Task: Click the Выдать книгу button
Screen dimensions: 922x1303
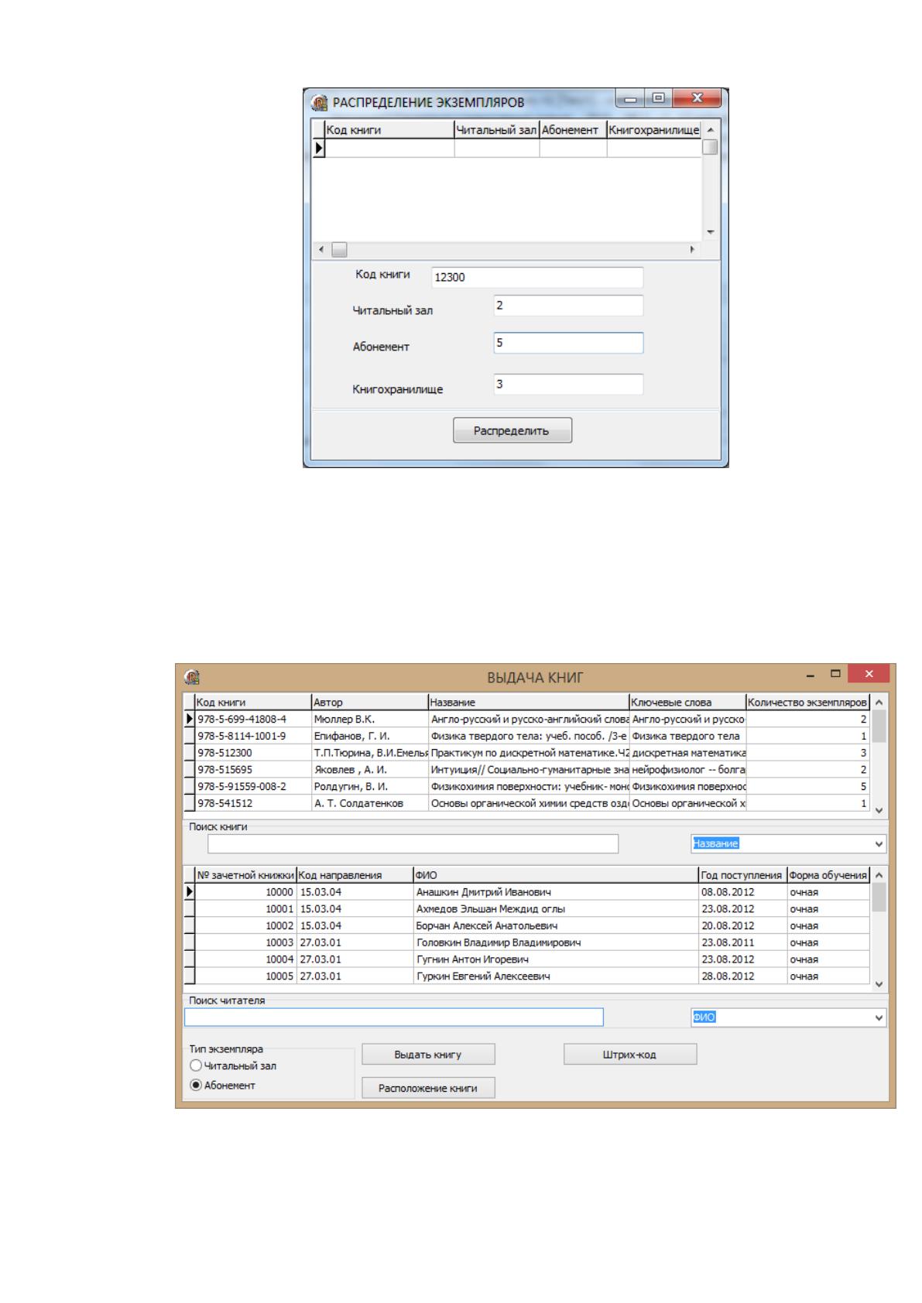Action: click(428, 1055)
